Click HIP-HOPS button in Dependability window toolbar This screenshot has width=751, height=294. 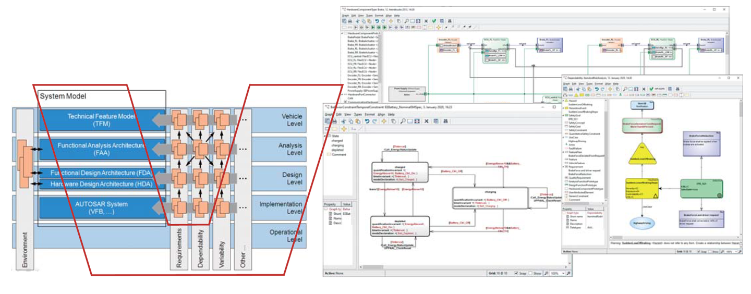click(x=660, y=89)
